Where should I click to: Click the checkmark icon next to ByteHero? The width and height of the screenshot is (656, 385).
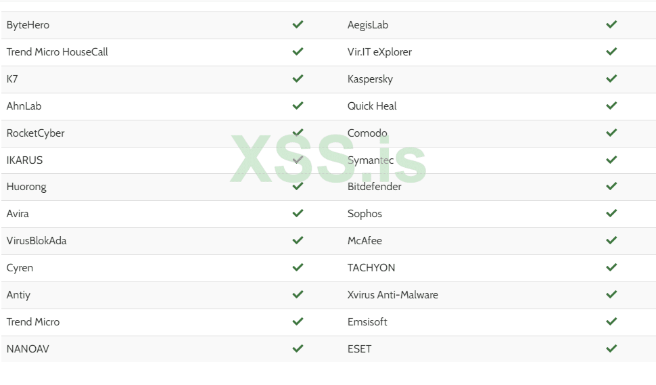coord(298,24)
